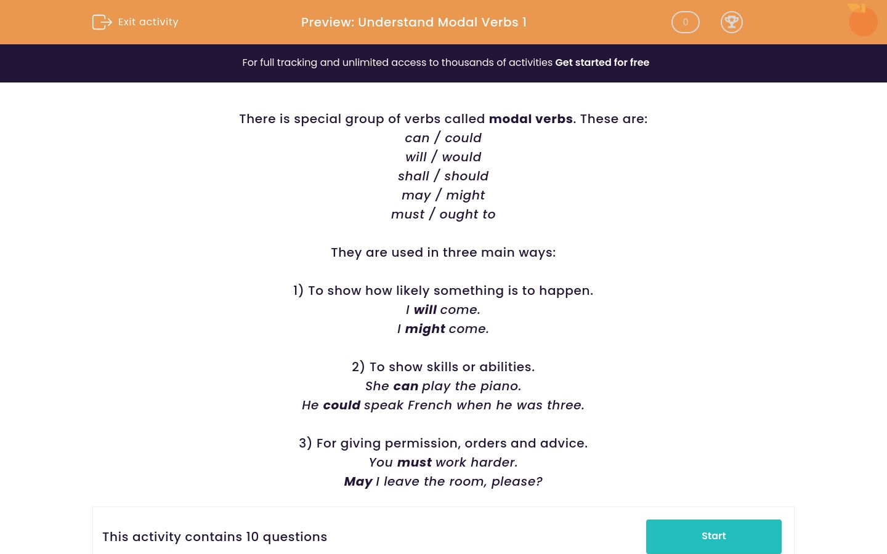
Task: Click the score counter showing 0
Action: (685, 22)
